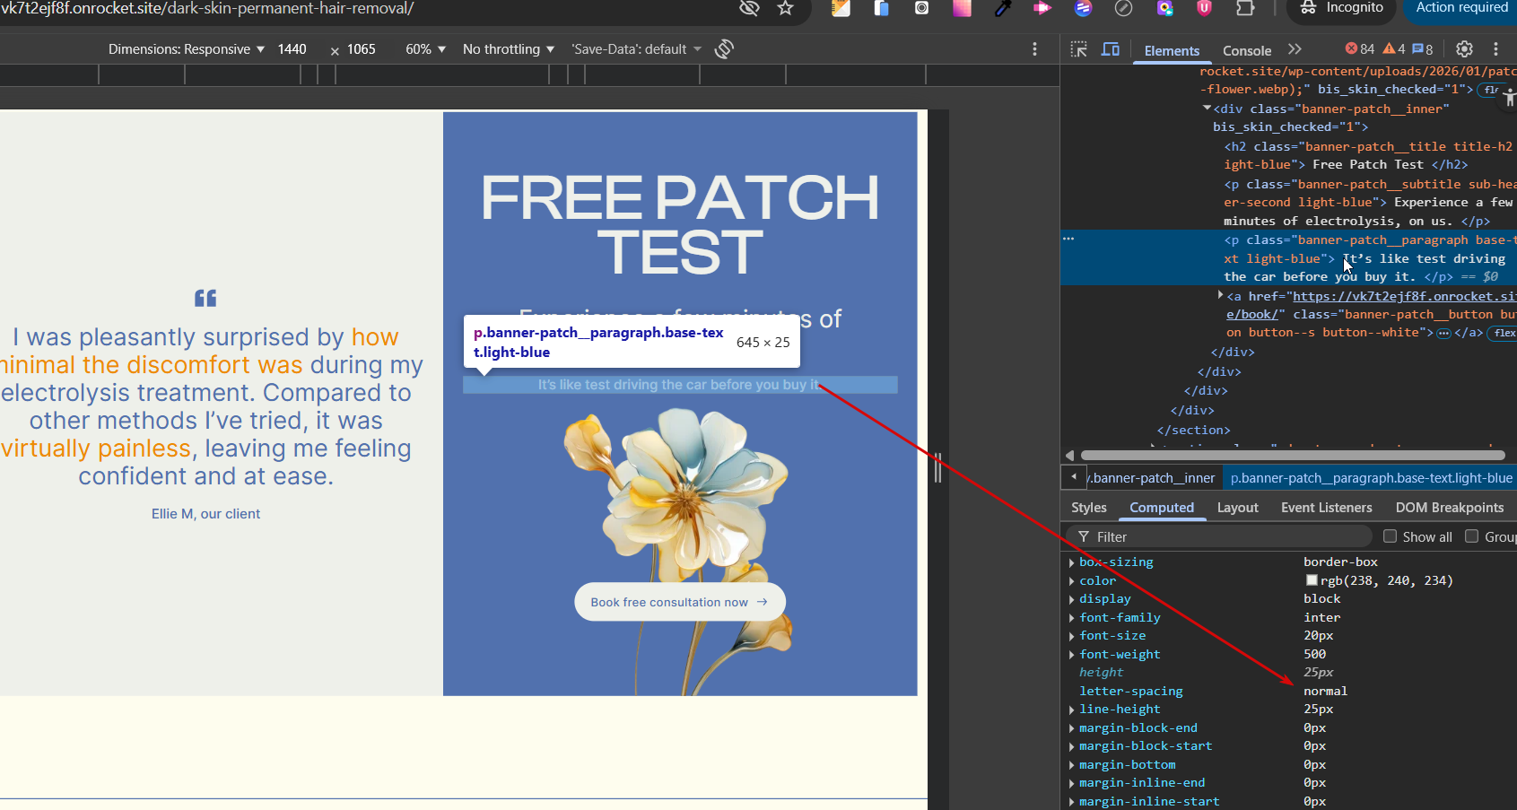Image resolution: width=1517 pixels, height=810 pixels.
Task: Bookmark this page with the star icon
Action: pyautogui.click(x=786, y=8)
